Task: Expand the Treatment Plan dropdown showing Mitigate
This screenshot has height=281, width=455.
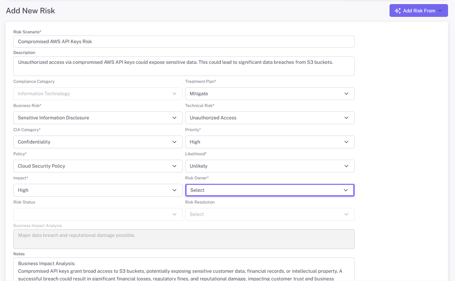Action: pos(269,94)
